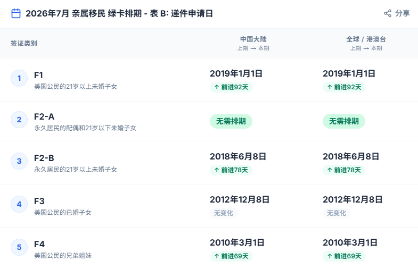Screen dimensions: 418x269
Task: Click description 永久居民的配偶和21岁以下未婚子女
Action: (85, 128)
